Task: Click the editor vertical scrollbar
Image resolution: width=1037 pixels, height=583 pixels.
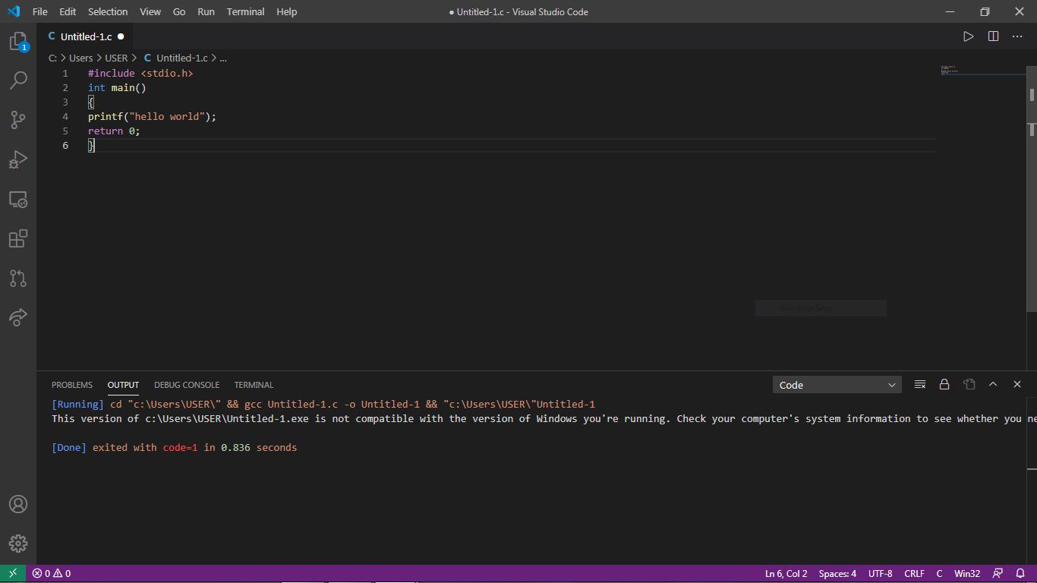Action: click(x=1032, y=188)
